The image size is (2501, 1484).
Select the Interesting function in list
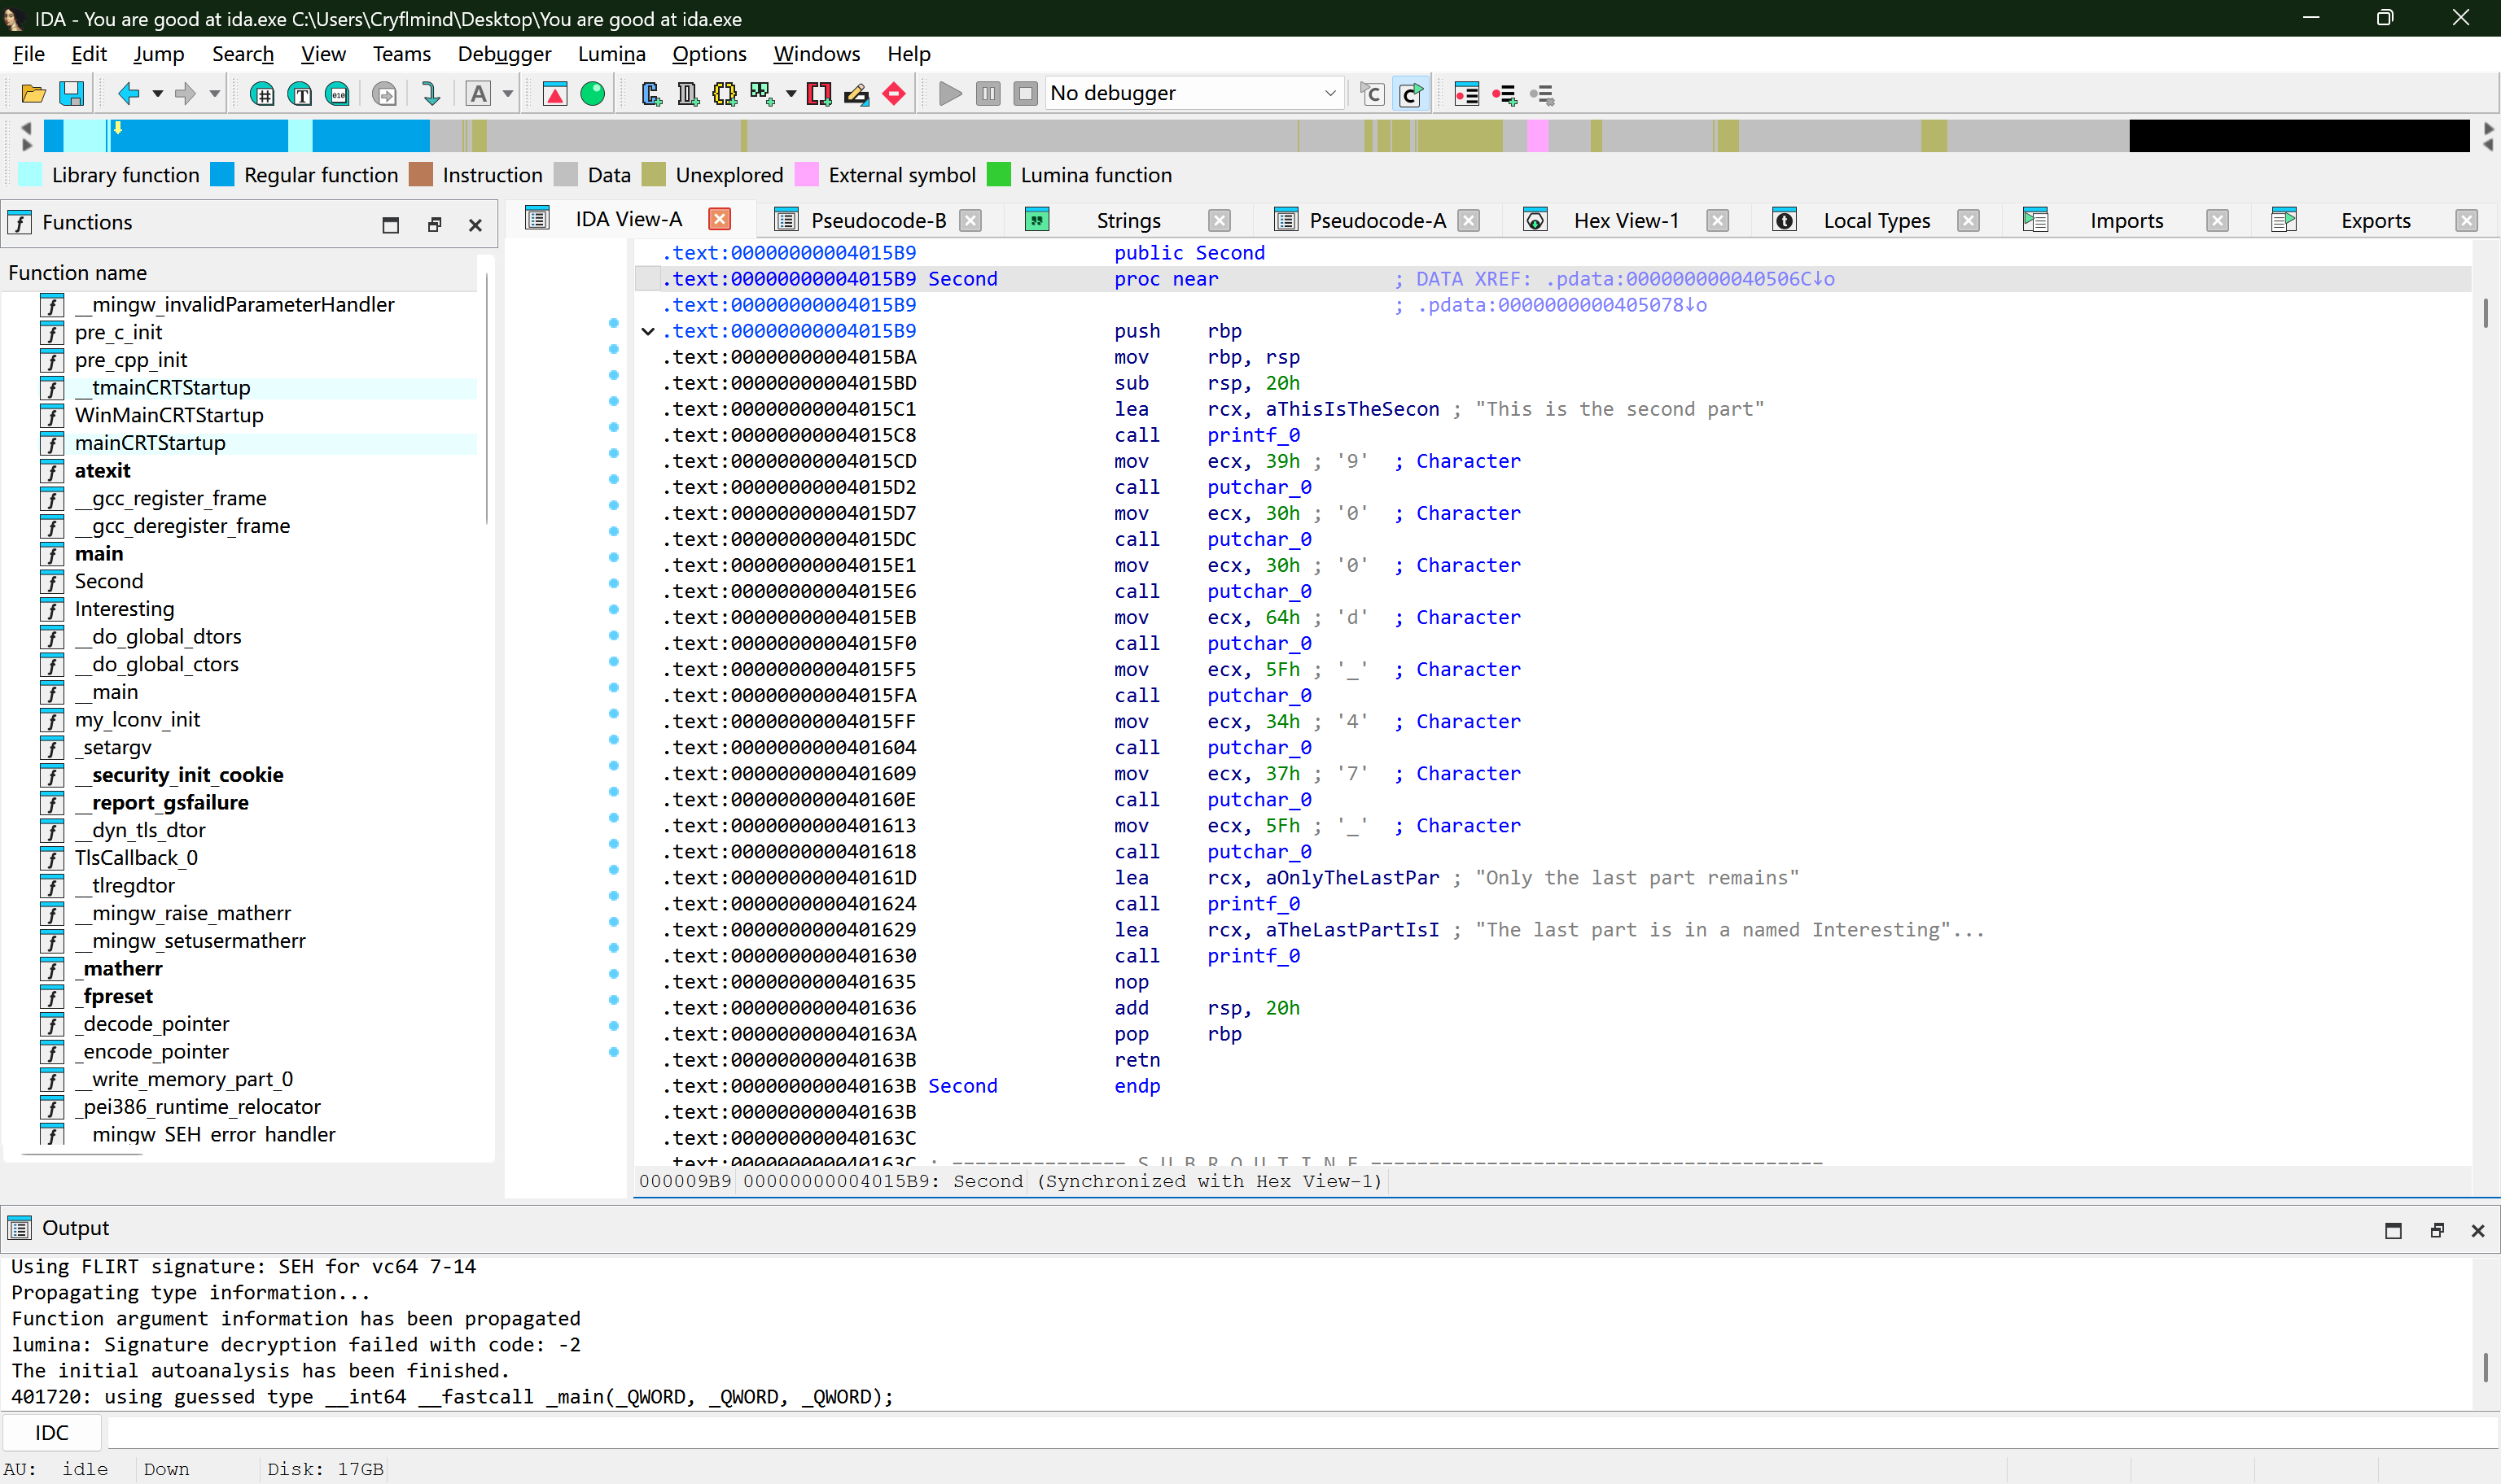pos(124,609)
